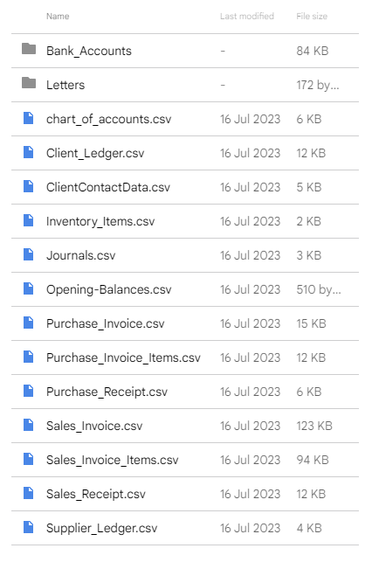Open ClientContactData.csv file name
Screen dimensions: 365x569
108,187
